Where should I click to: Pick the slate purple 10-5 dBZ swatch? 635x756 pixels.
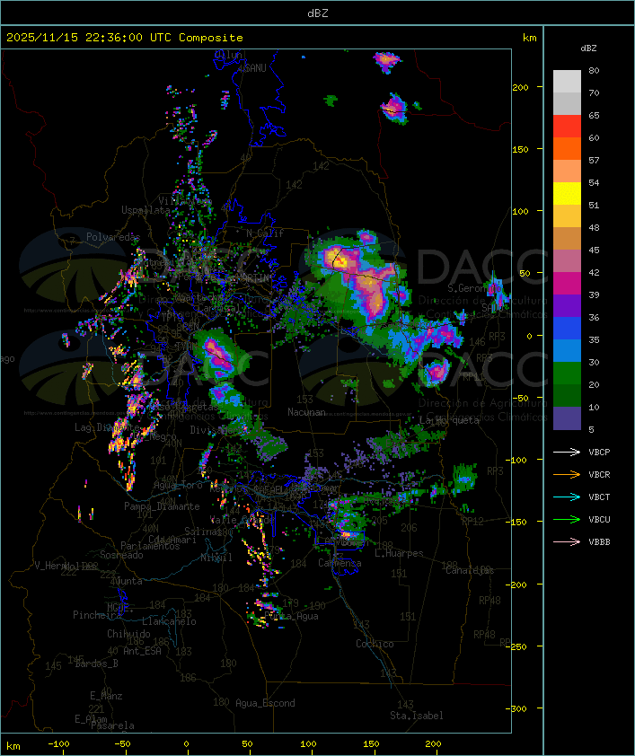coord(567,418)
